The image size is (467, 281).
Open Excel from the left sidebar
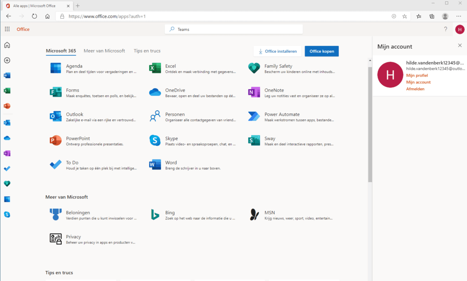point(7,91)
